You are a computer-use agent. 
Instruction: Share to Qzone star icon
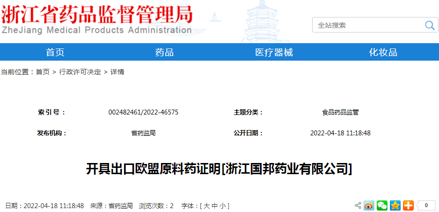395,206
